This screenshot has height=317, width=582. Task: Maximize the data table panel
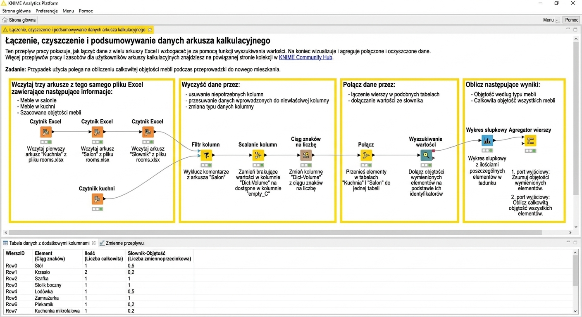pos(575,243)
